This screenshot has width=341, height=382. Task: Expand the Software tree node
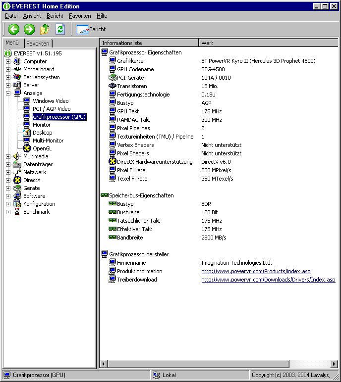tap(8, 196)
